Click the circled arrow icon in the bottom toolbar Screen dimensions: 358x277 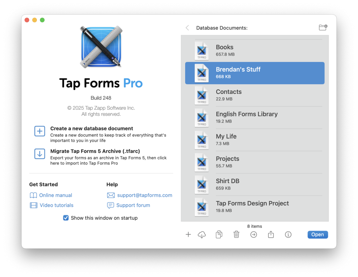click(x=254, y=234)
